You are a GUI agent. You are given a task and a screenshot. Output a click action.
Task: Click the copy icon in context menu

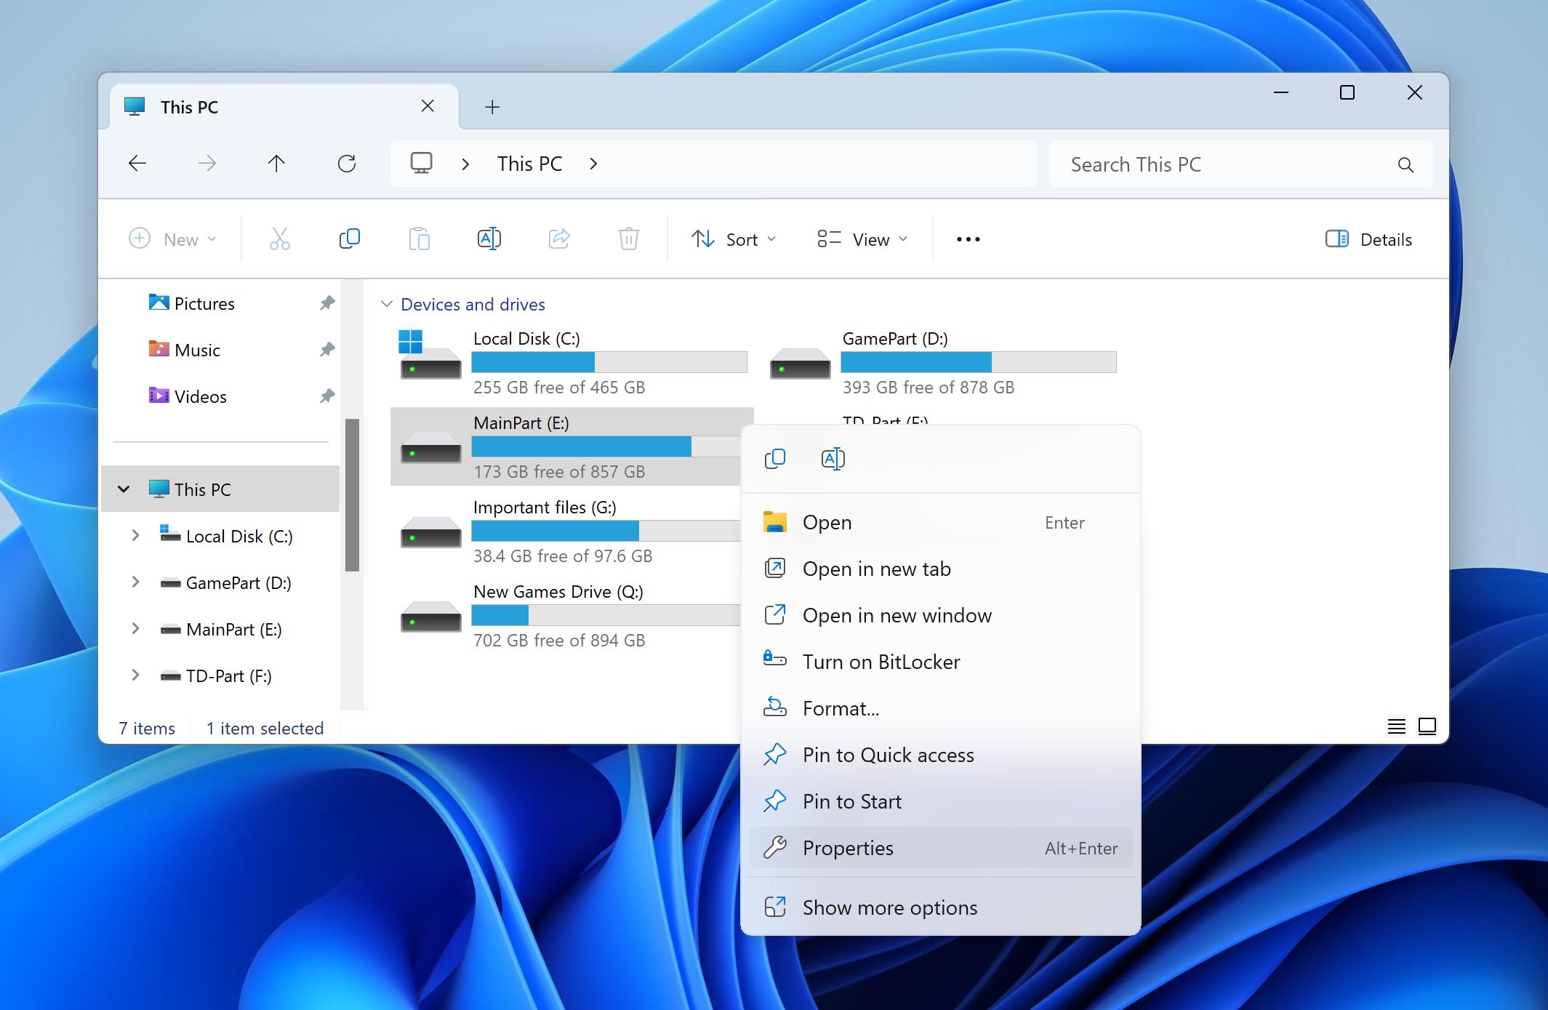click(x=775, y=459)
